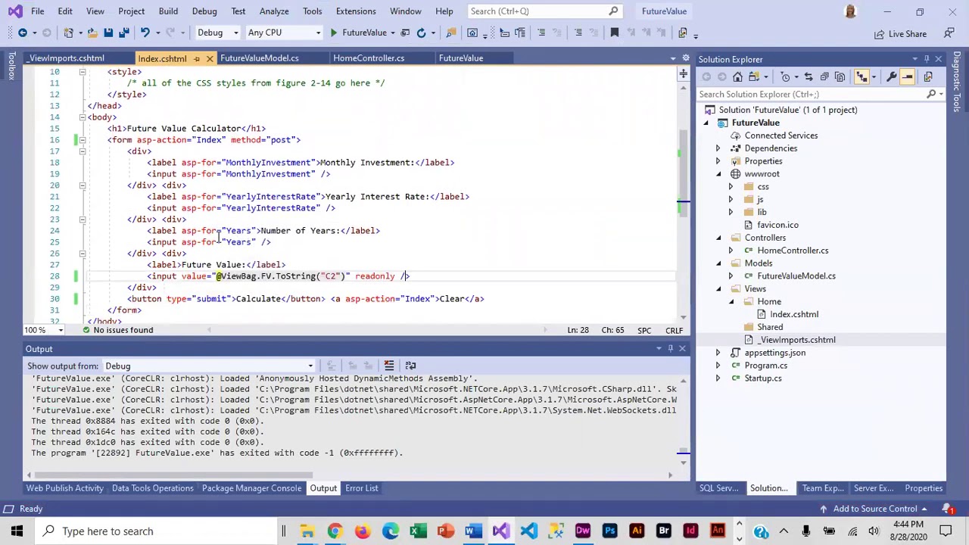This screenshot has height=545, width=969.
Task: Open the Any CPU platform dropdown
Action: click(284, 33)
